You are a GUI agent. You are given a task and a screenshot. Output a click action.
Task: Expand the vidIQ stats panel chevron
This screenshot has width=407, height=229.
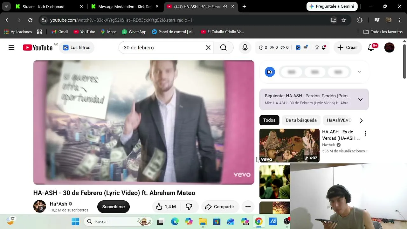click(x=359, y=72)
